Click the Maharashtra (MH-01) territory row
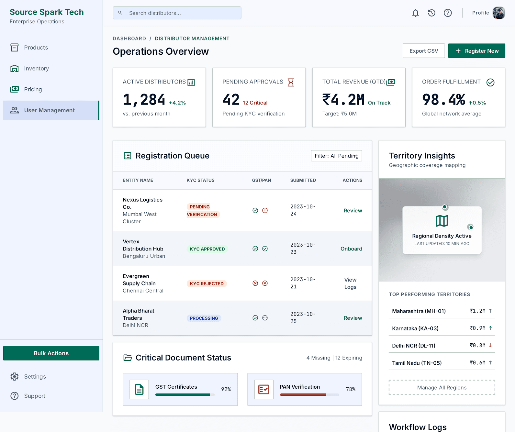The image size is (515, 432). (442, 311)
